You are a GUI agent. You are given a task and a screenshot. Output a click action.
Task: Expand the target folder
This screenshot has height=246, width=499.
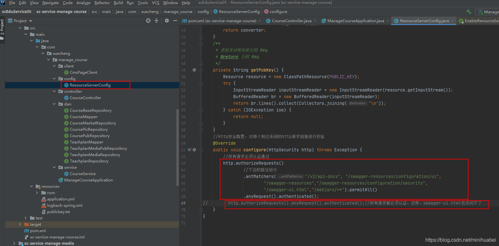(20, 224)
